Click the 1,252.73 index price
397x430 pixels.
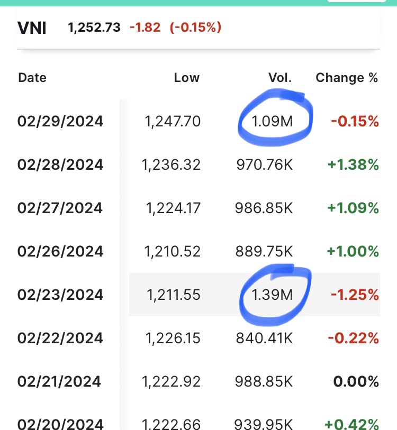pyautogui.click(x=94, y=27)
